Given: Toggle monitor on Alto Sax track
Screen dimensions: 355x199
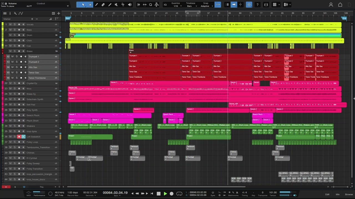Looking at the screenshot, I should 25,67.
